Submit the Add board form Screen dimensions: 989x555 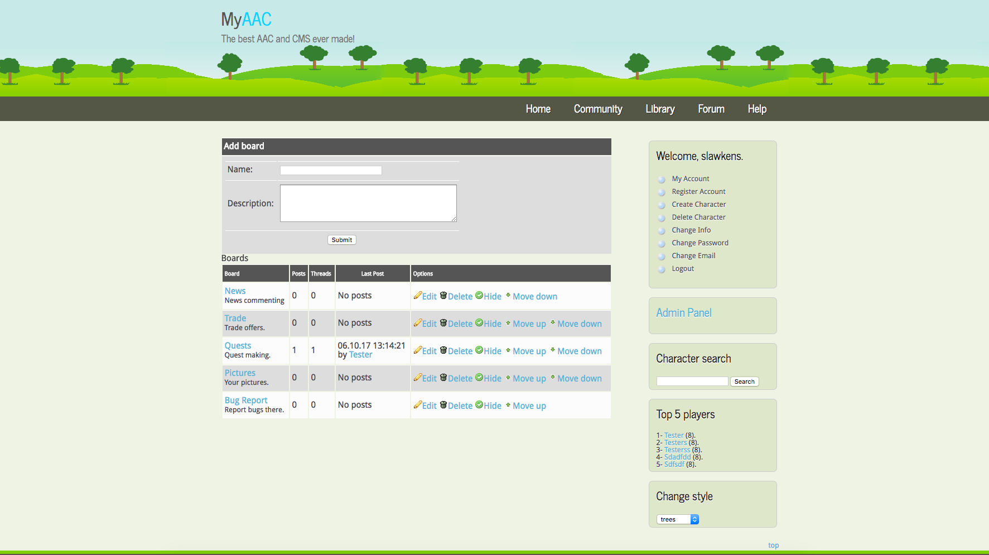tap(341, 239)
